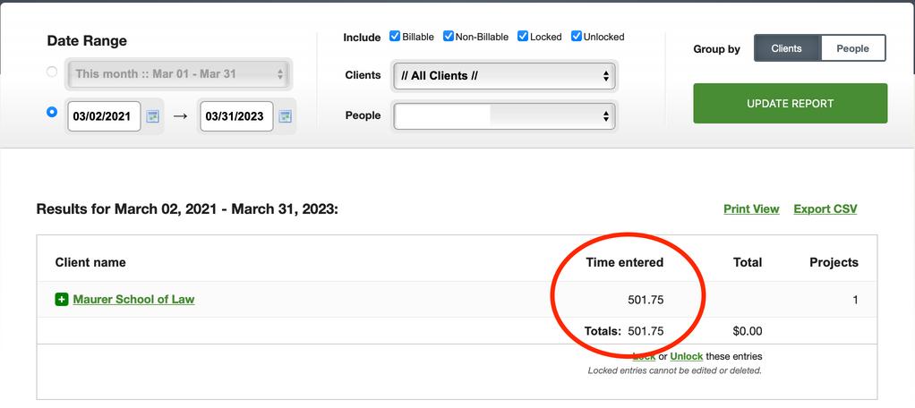Screen dimensions: 915x408
Task: Select the preset date range radio button
Action: coord(52,72)
